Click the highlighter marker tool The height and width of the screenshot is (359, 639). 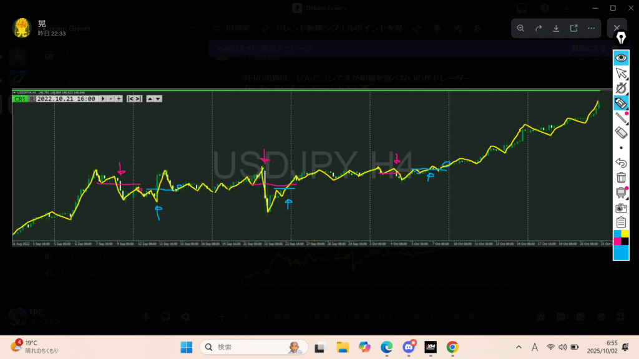[x=621, y=103]
